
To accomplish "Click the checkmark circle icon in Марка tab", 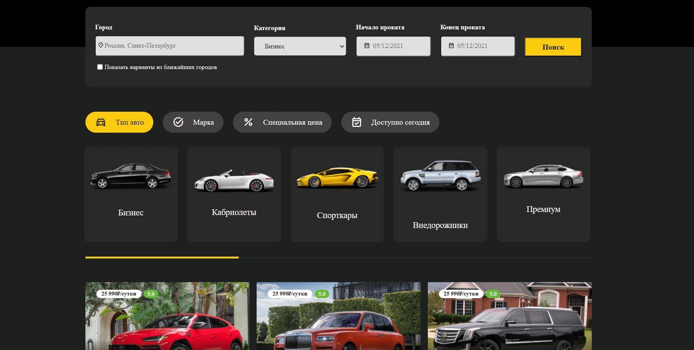I will [x=178, y=122].
